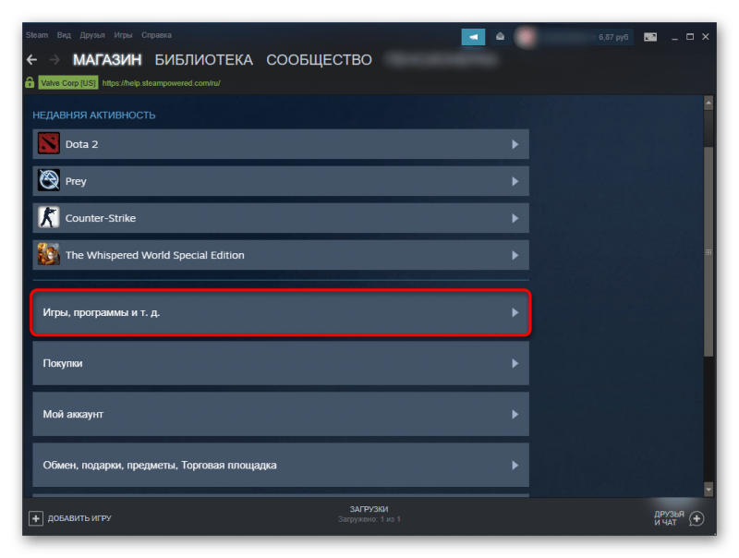Open the inbox envelope notifications
Viewport: 739px width, 558px height.
coord(500,37)
